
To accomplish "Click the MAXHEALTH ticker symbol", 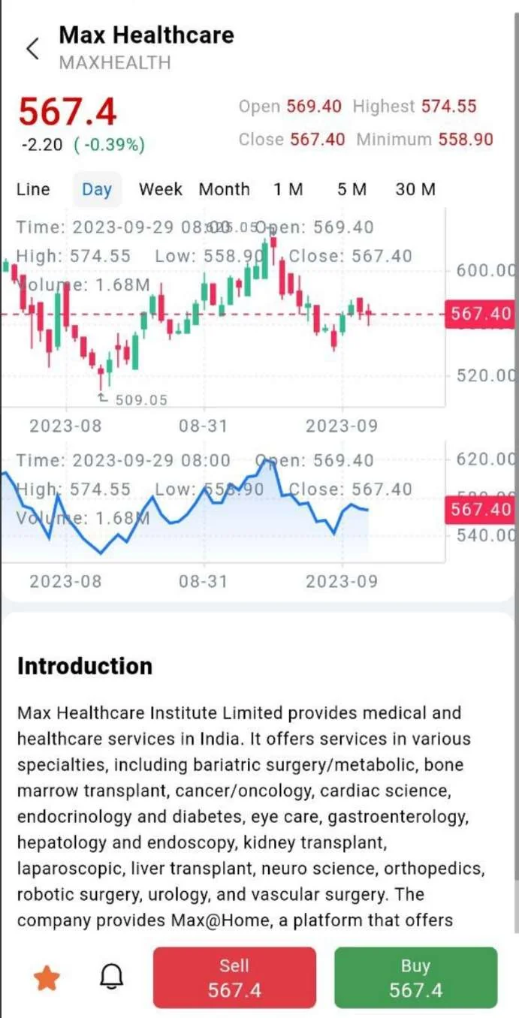I will pos(115,63).
